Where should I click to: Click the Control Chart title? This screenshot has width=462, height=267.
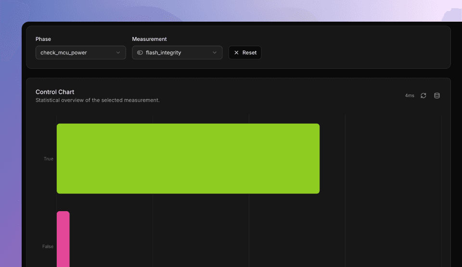(x=55, y=92)
